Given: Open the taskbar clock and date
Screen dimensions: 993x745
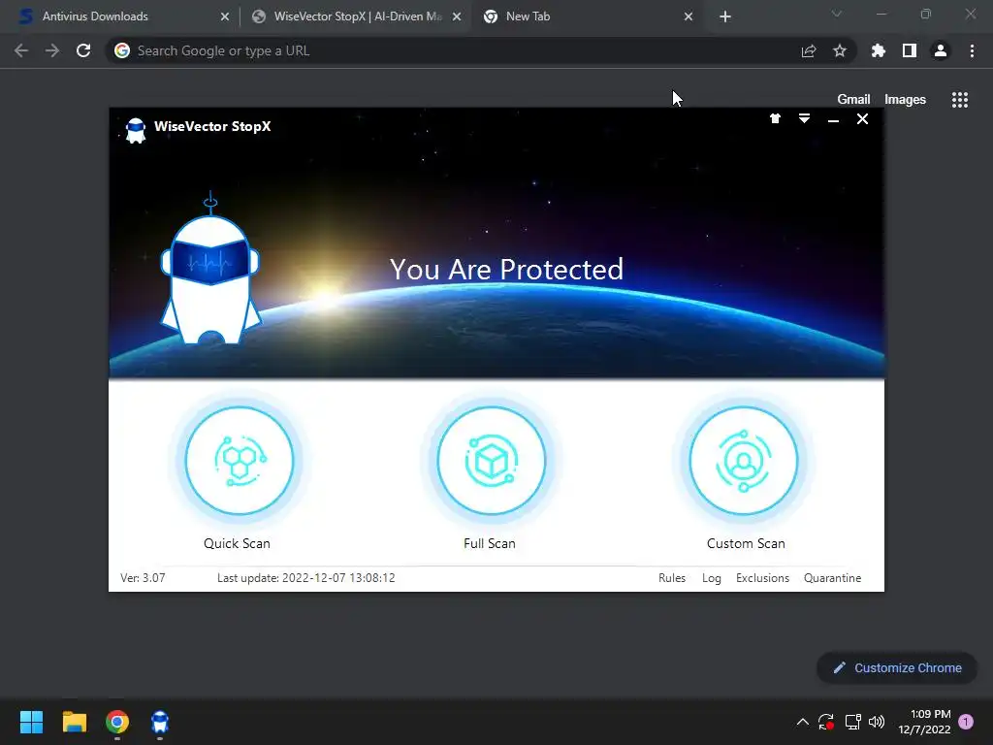Looking at the screenshot, I should (x=924, y=722).
